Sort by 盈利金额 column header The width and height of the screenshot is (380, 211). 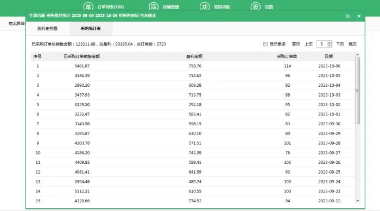click(194, 56)
